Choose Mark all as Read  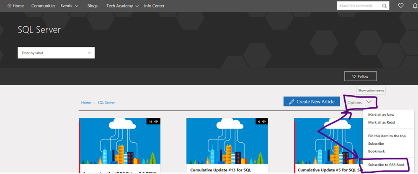pyautogui.click(x=381, y=122)
